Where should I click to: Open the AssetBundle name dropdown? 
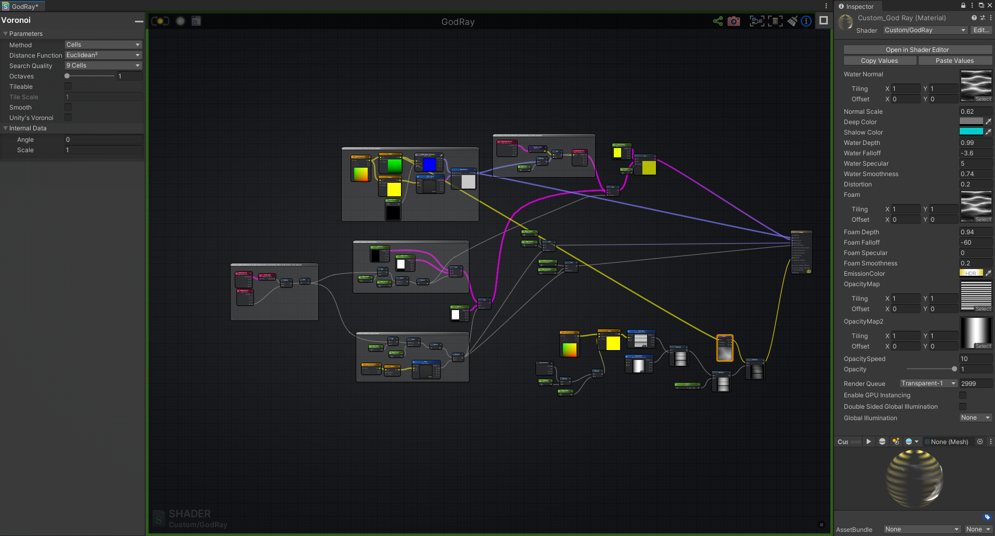point(922,529)
